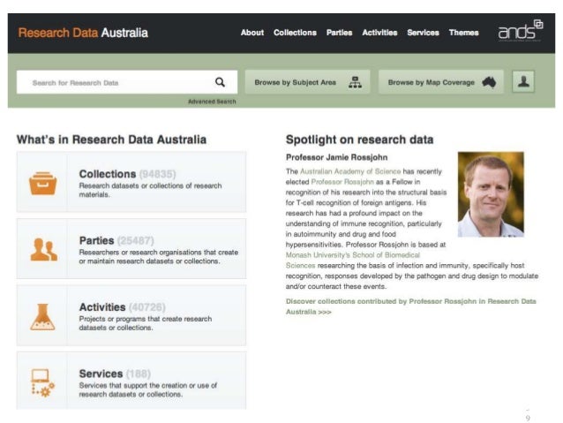
Task: Click Professor Rossjohn's portrait photo
Action: tap(491, 194)
